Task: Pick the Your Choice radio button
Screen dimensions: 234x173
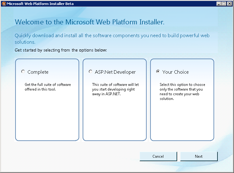Action: click(158, 72)
